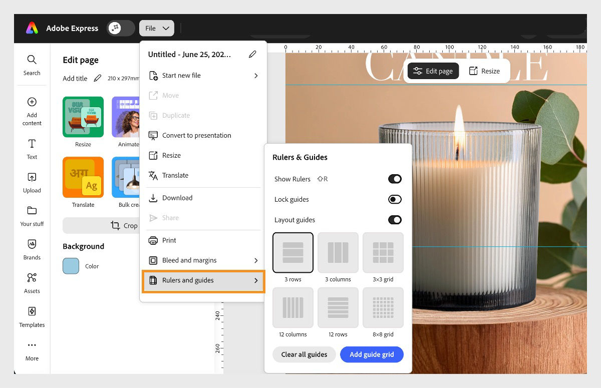This screenshot has width=601, height=388.
Task: Select the 3×3 grid guide layout
Action: pos(383,252)
